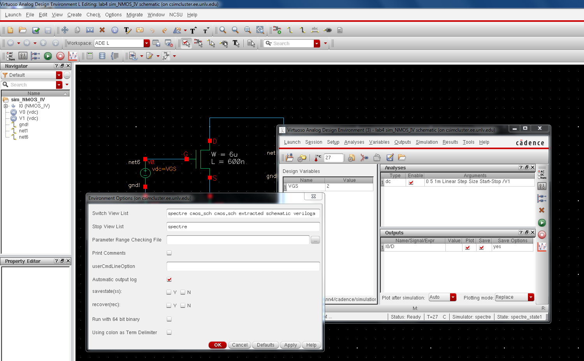Image resolution: width=584 pixels, height=361 pixels.
Task: Click the Cancel button in Environment Options
Action: (240, 345)
